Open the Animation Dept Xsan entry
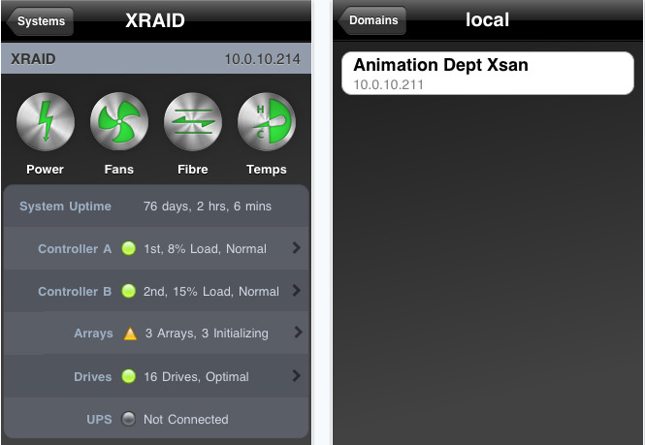This screenshot has height=445, width=645. pyautogui.click(x=488, y=74)
